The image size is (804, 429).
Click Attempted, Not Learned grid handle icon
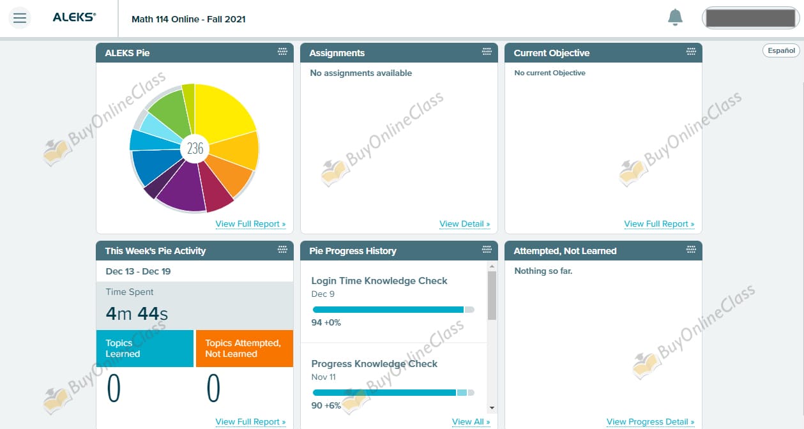point(691,250)
